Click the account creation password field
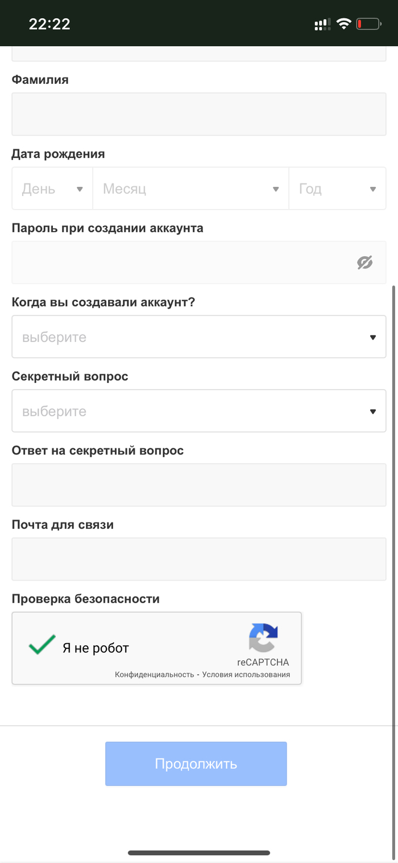 182,263
